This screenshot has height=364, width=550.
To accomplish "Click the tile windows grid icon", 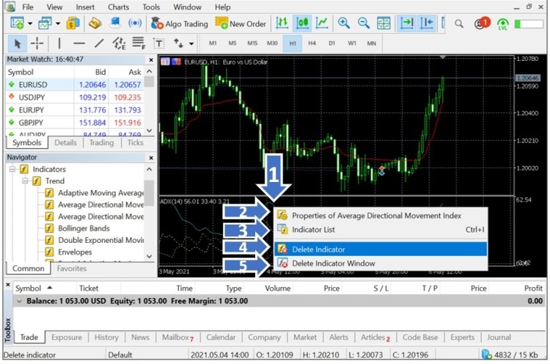I will pyautogui.click(x=384, y=23).
